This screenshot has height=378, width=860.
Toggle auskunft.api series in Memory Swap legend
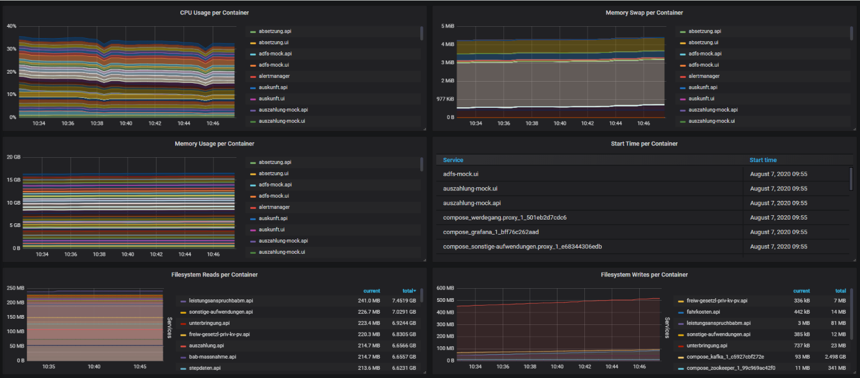pos(702,87)
